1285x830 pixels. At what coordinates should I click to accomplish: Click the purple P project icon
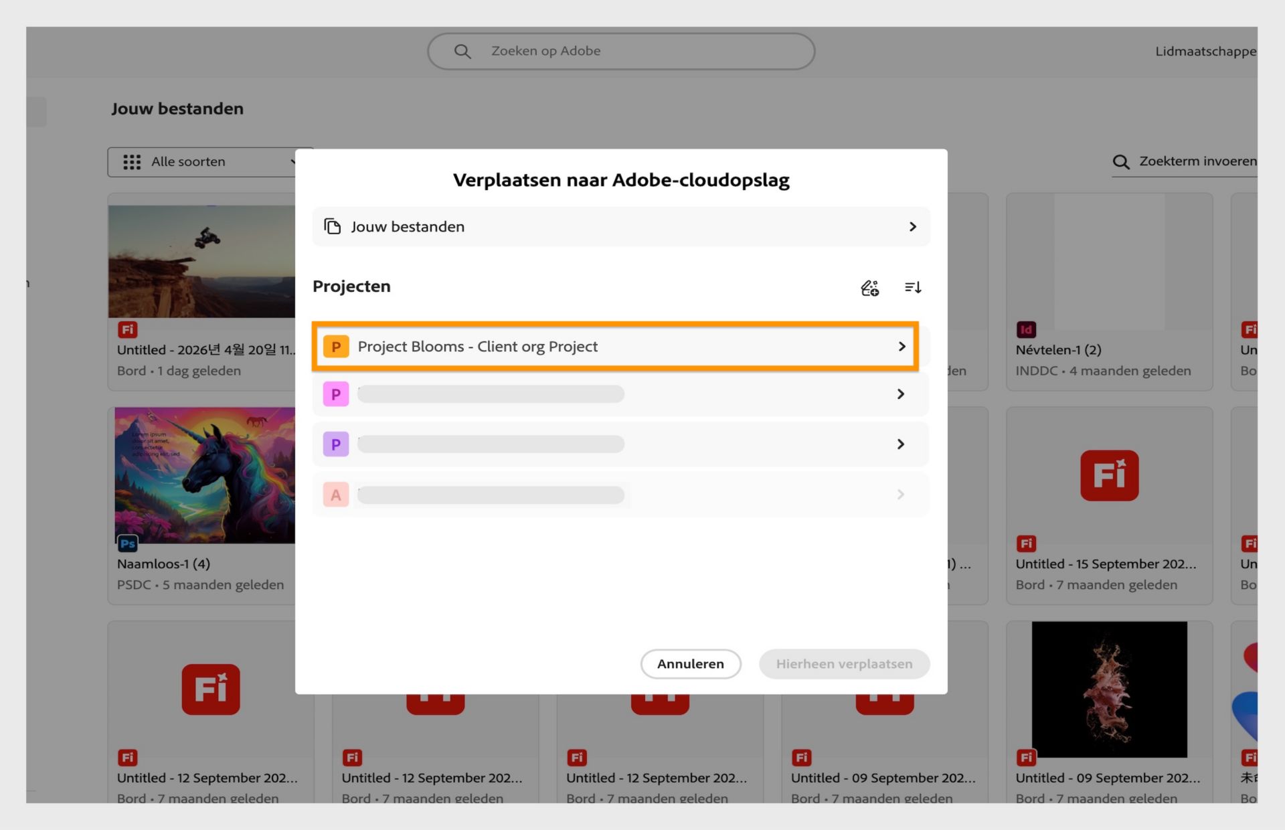(x=336, y=444)
